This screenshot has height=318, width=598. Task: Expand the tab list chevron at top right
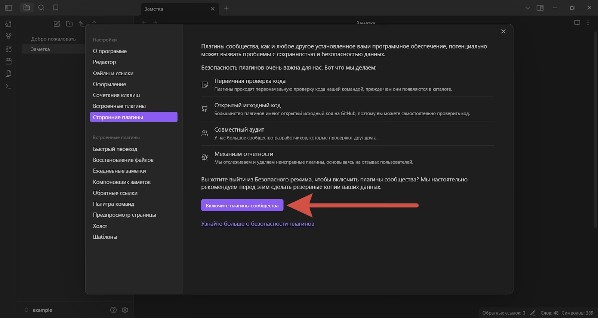[x=527, y=8]
